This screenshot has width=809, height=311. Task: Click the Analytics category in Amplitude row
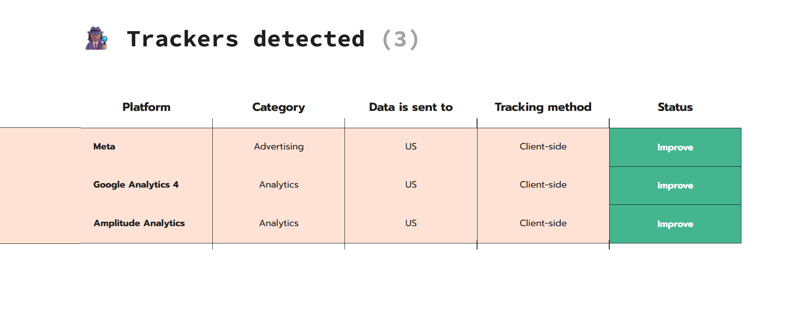coord(279,223)
